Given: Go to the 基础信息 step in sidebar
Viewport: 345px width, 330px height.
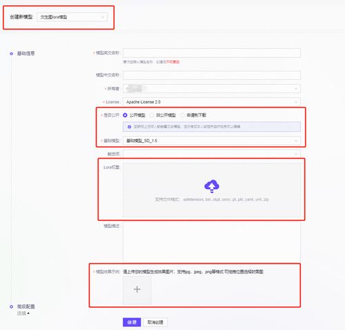Looking at the screenshot, I should click(x=26, y=53).
